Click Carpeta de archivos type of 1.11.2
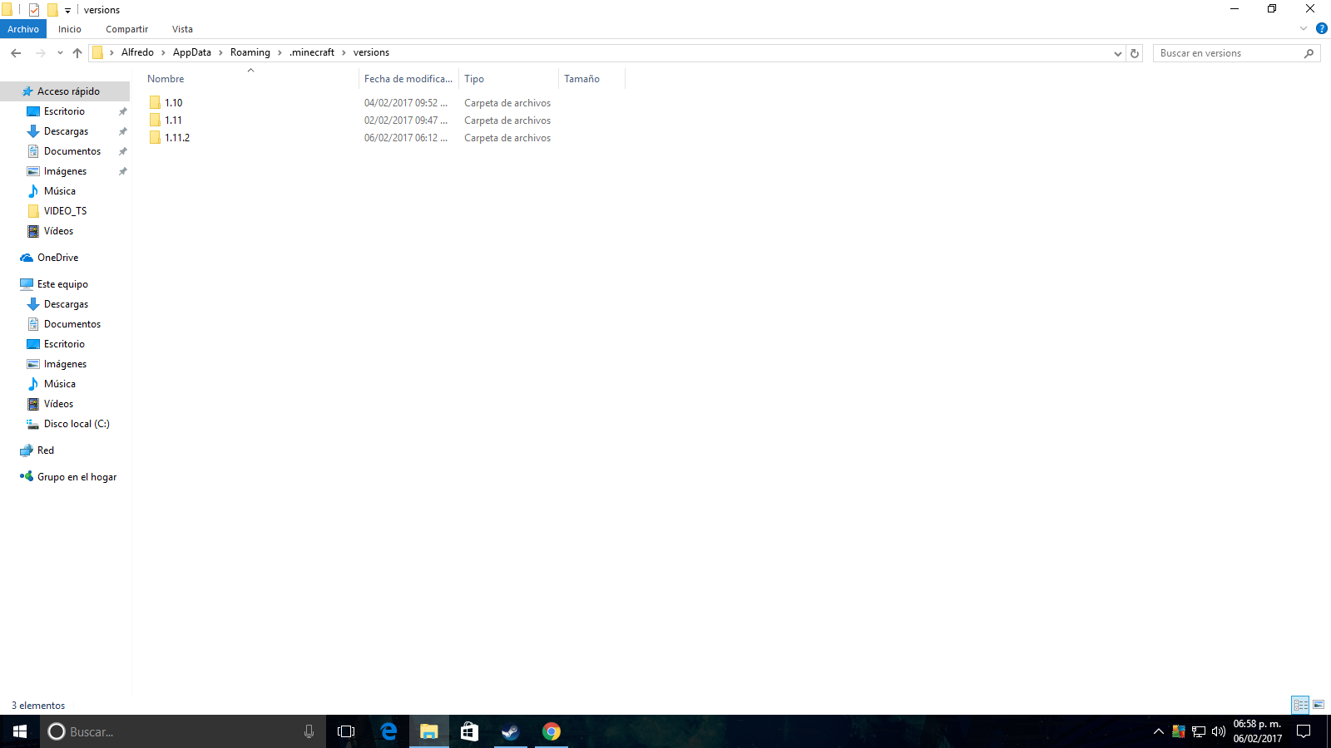The width and height of the screenshot is (1331, 748). 507,138
